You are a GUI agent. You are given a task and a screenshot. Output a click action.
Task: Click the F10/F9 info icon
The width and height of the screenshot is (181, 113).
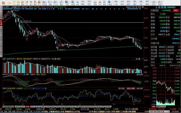click(55, 2)
